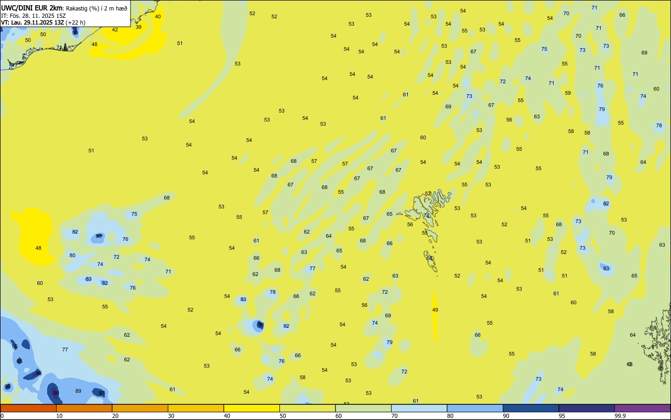Click the light blue 70–80 legend segment
This screenshot has height=420, width=671.
point(419,408)
